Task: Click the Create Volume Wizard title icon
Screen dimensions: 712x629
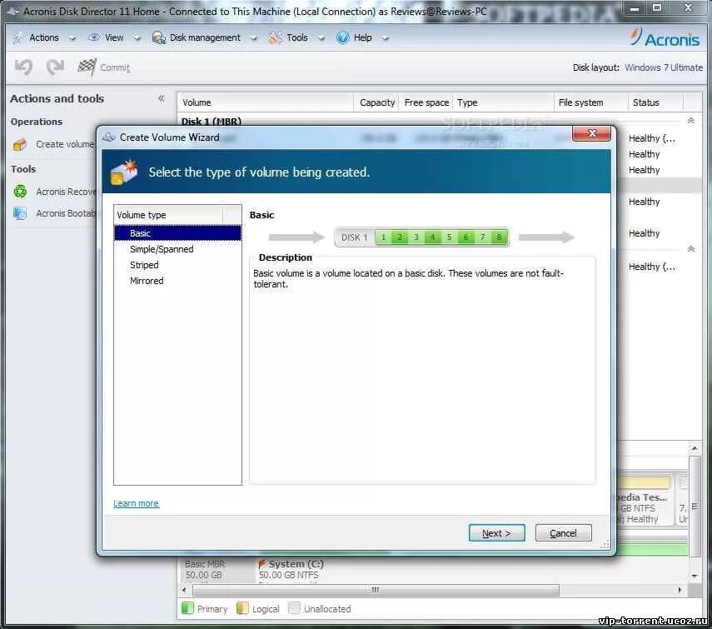Action: [109, 137]
